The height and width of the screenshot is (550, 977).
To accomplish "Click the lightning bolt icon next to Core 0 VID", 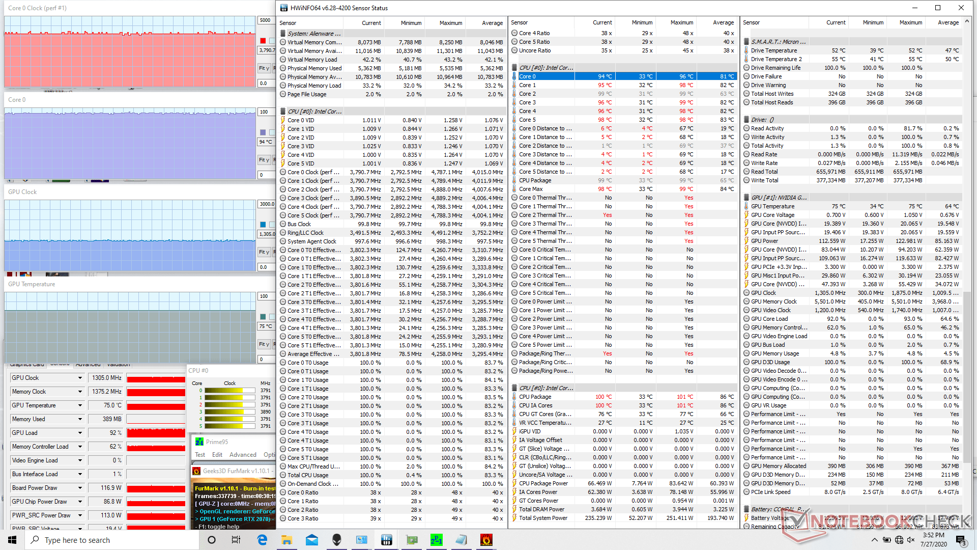I will (283, 120).
